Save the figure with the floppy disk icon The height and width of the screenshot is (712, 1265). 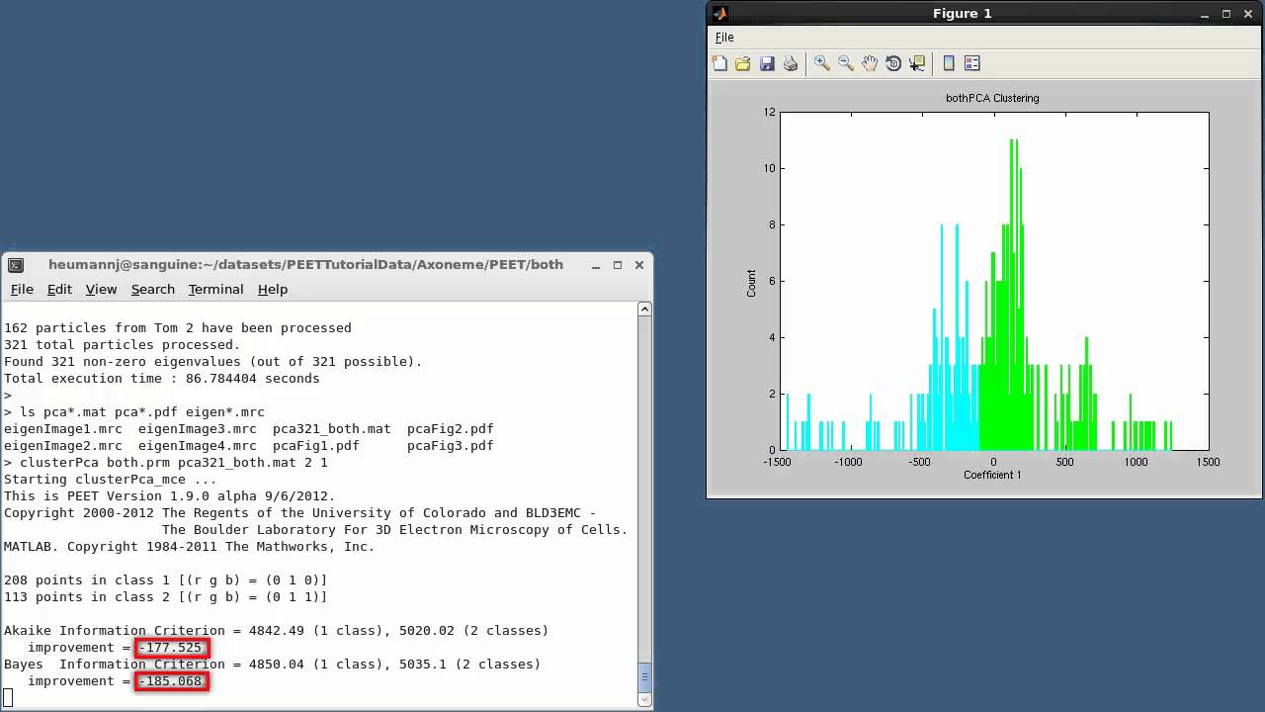767,63
